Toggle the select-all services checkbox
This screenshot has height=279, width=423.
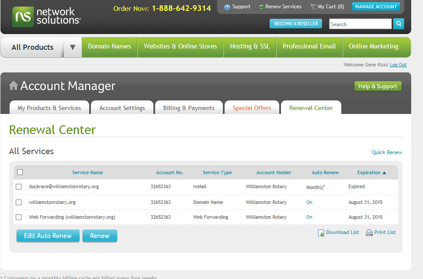(x=20, y=172)
